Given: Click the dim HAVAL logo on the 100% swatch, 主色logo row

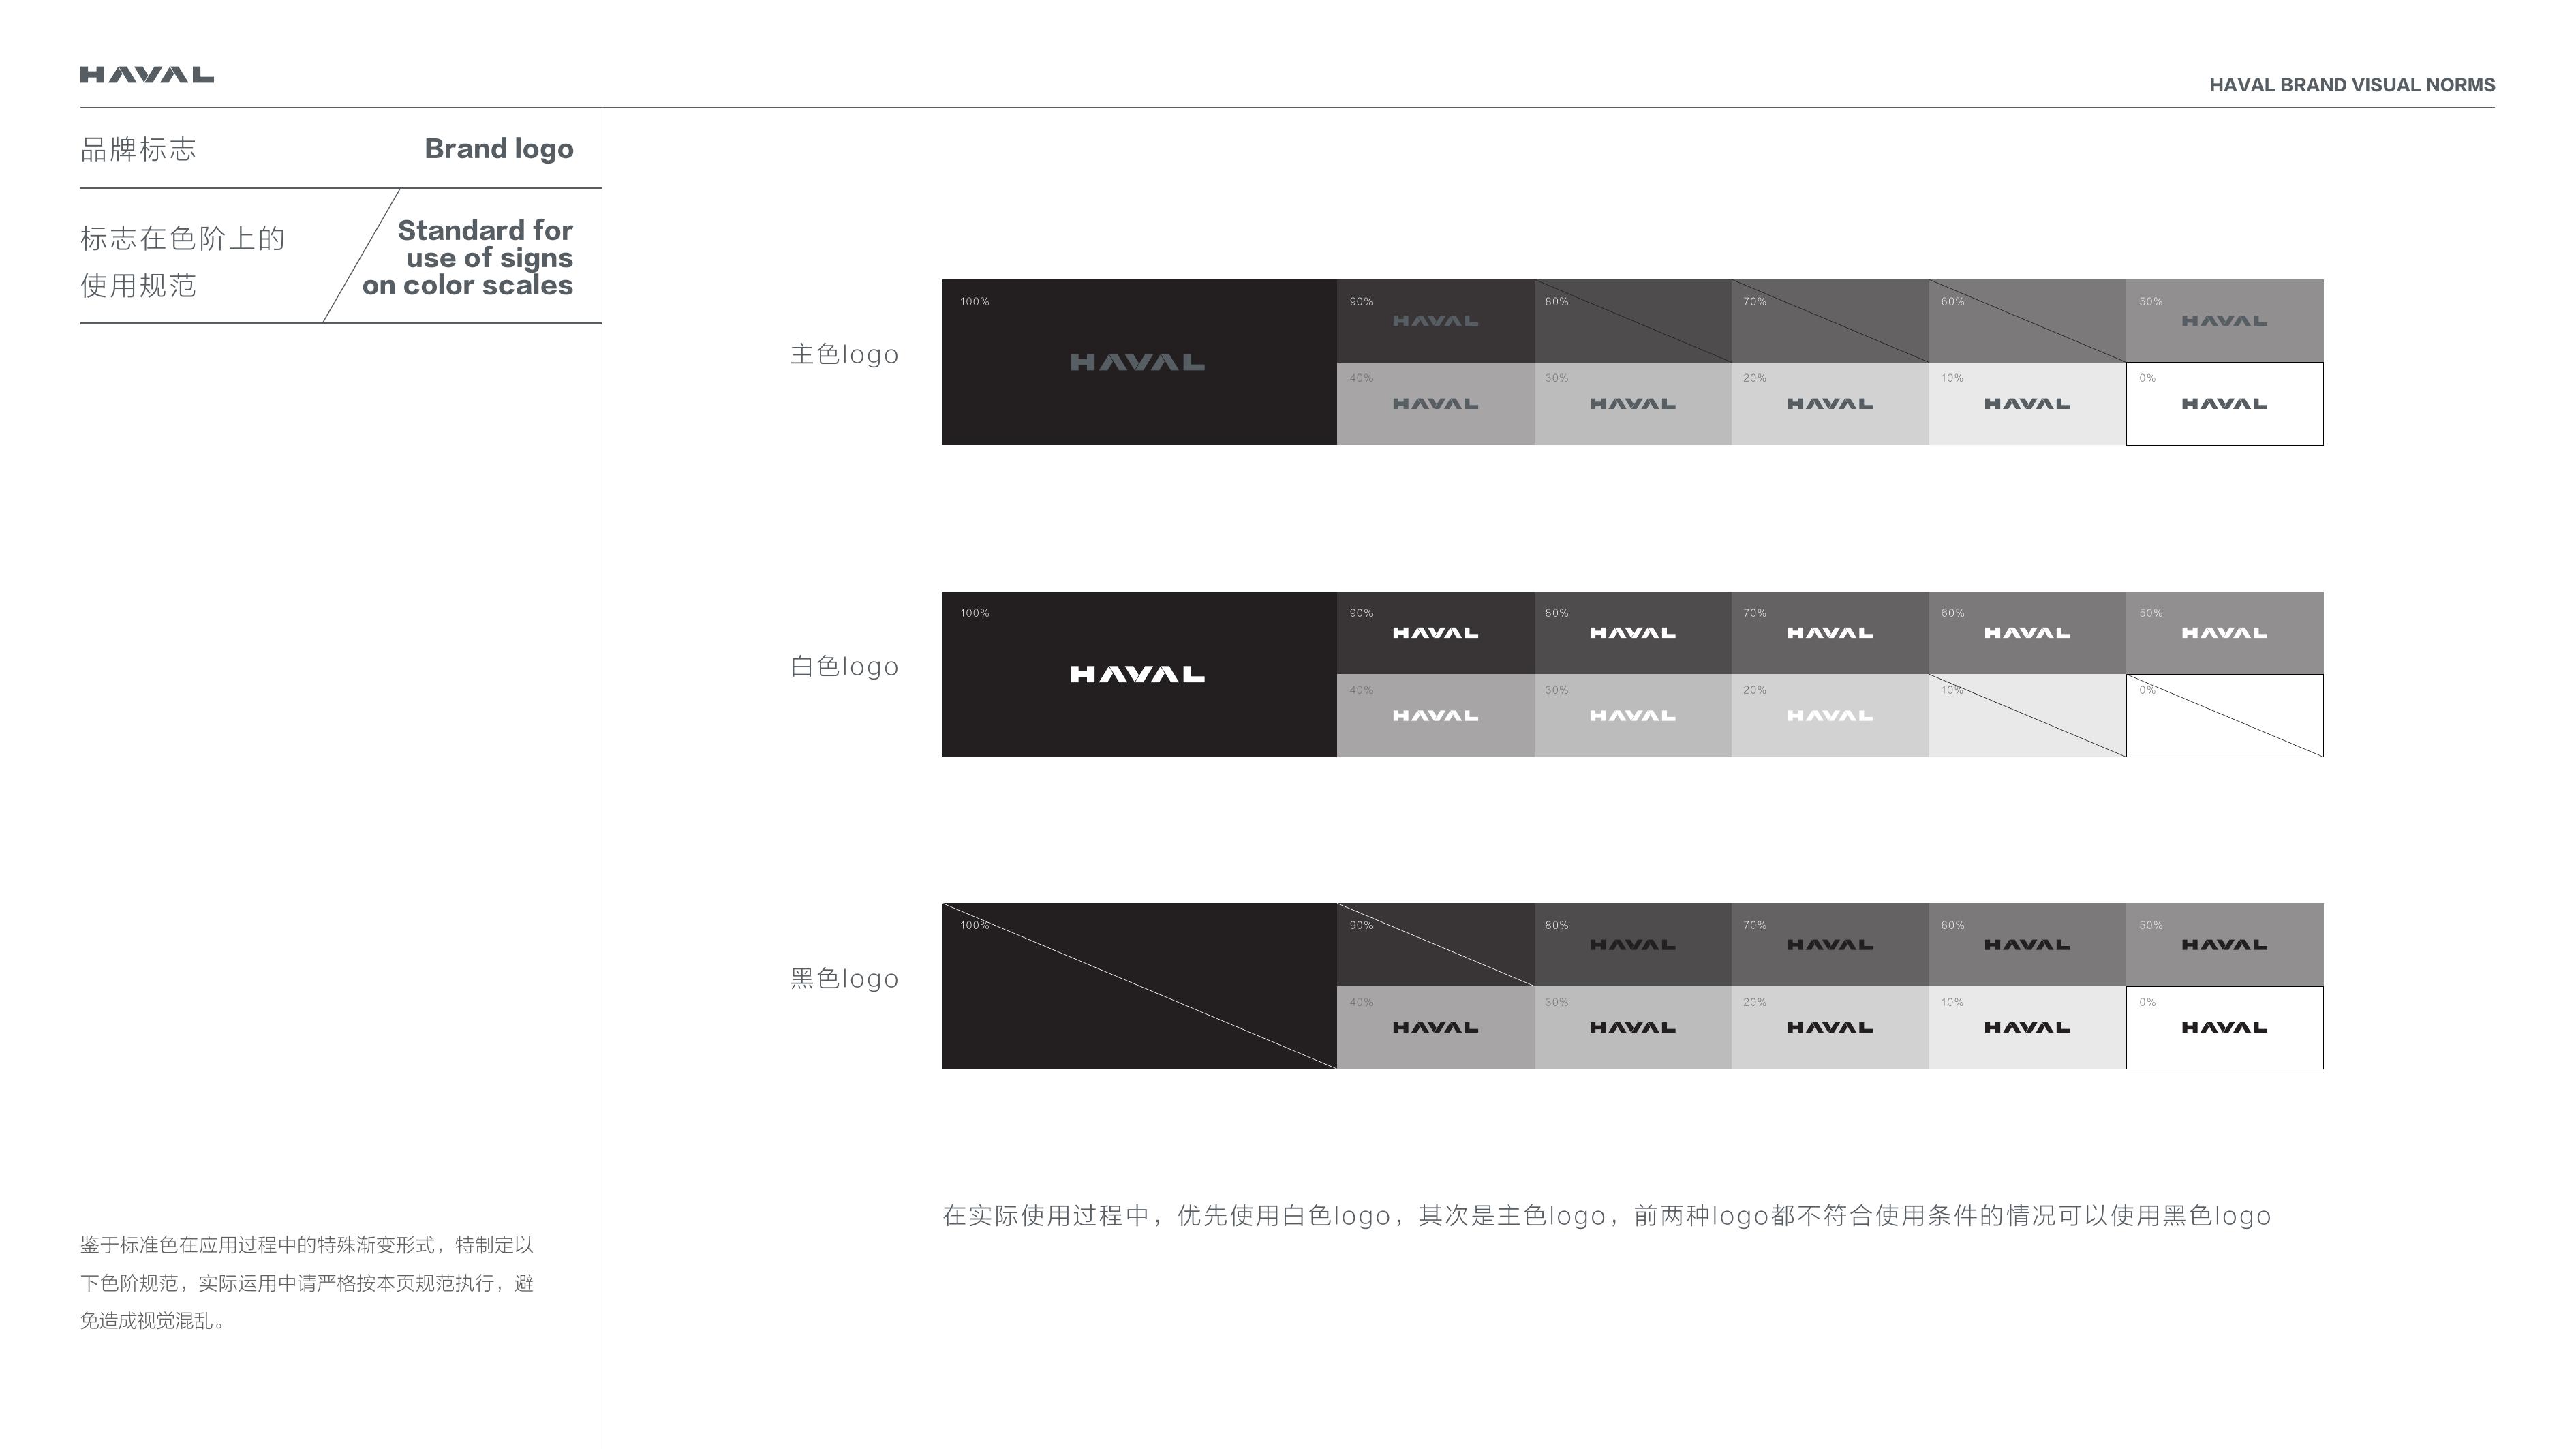Looking at the screenshot, I should pyautogui.click(x=1138, y=362).
